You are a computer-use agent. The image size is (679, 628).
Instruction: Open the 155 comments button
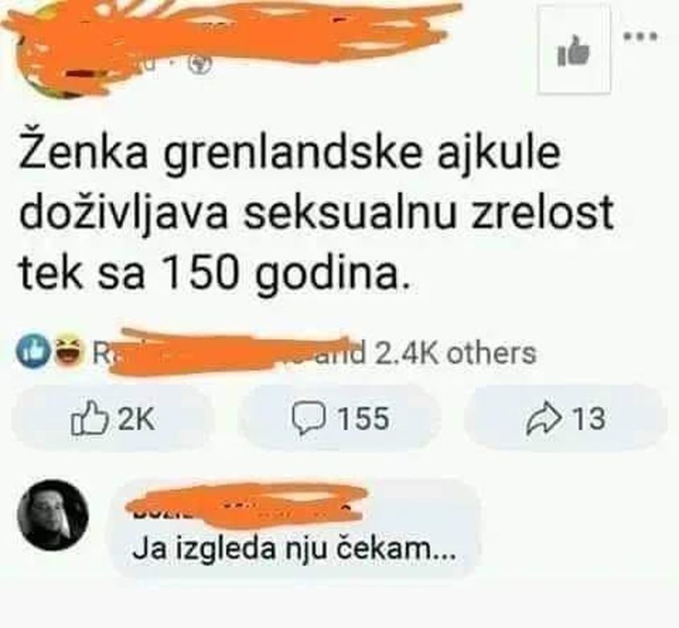340,418
